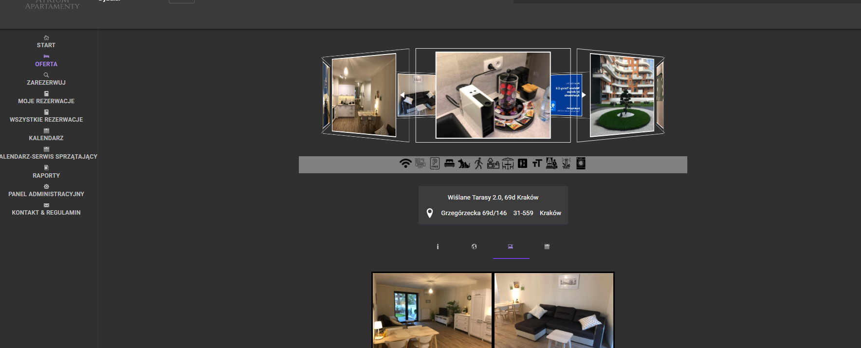This screenshot has width=861, height=348.
Task: Click carousel left arrow for previous photo
Action: (x=402, y=95)
